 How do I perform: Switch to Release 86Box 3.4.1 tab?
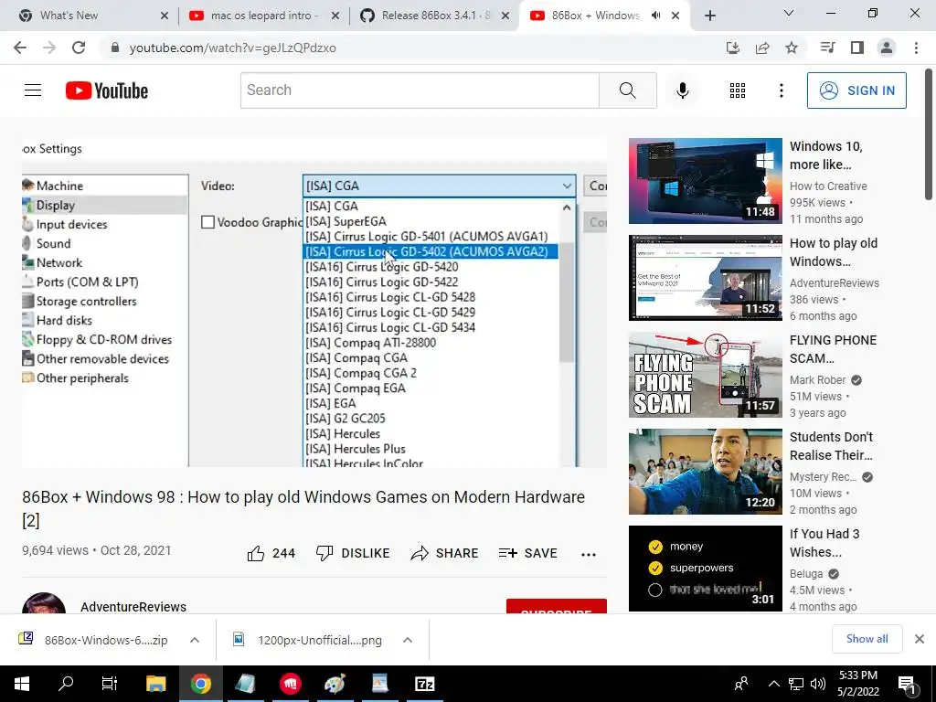[x=435, y=16]
